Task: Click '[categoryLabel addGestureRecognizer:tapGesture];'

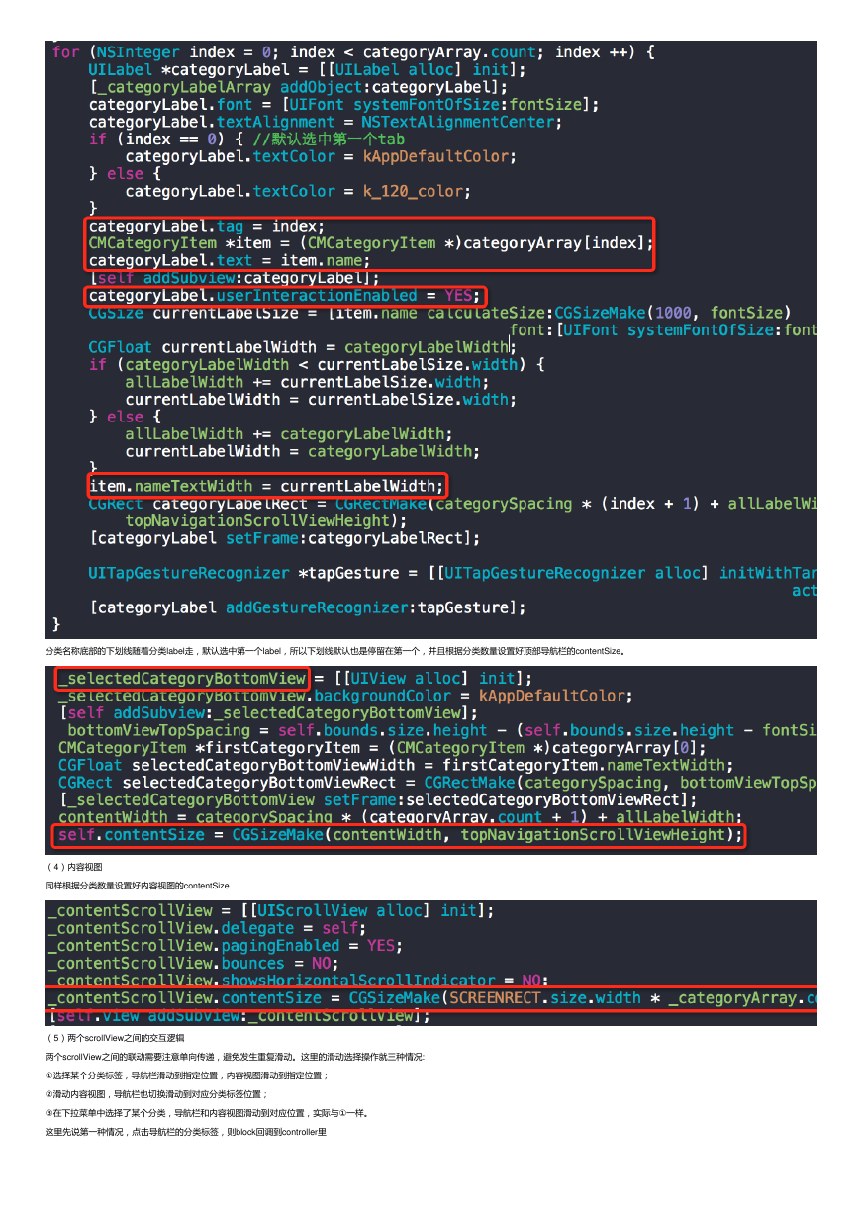Action: click(x=308, y=607)
